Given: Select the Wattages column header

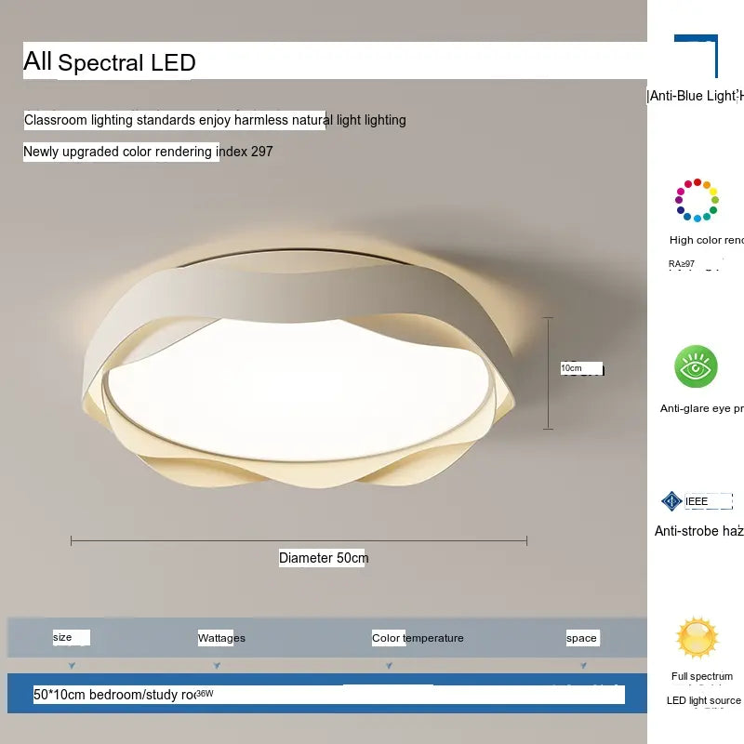Looking at the screenshot, I should point(221,638).
